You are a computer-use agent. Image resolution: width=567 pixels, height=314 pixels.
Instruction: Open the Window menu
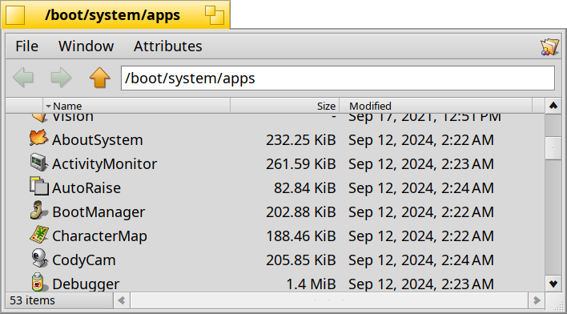(x=86, y=46)
